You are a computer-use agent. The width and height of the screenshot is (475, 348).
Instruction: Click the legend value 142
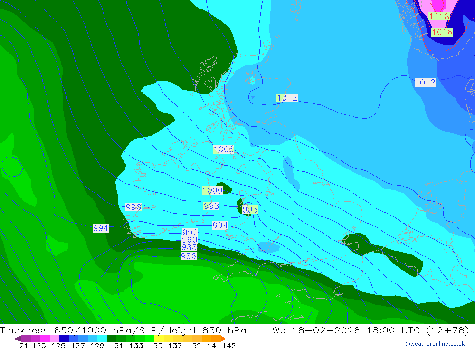tap(229, 346)
